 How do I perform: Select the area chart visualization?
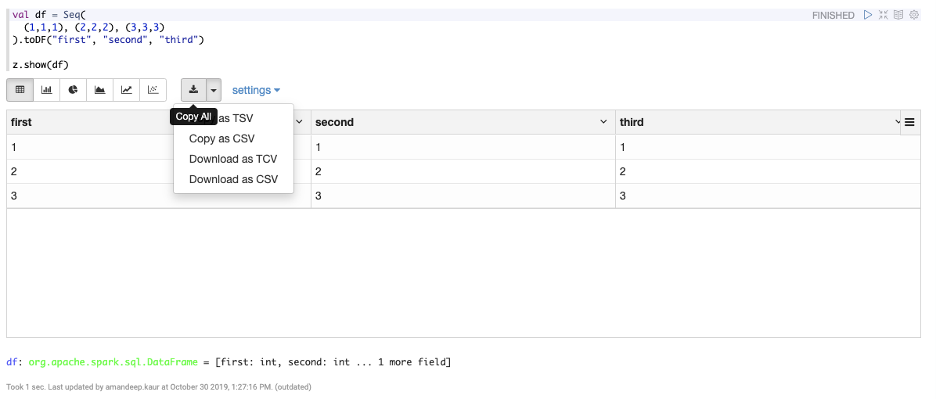[x=99, y=90]
